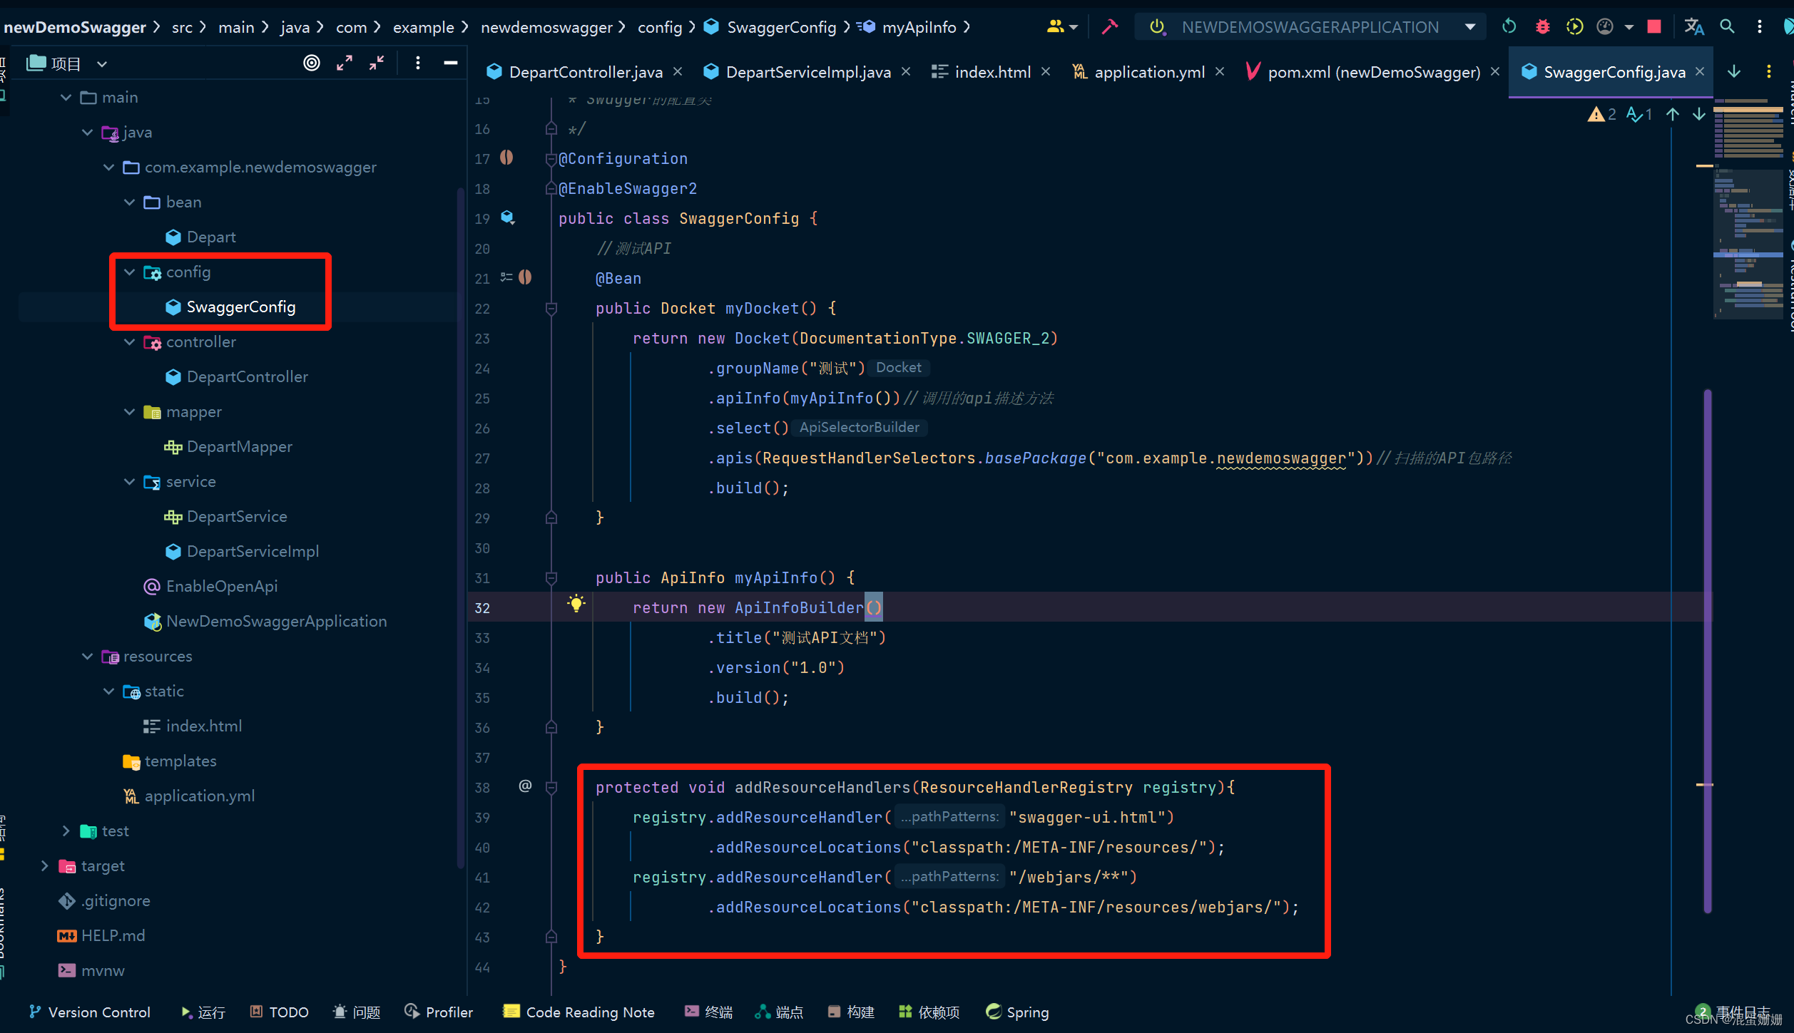Rerun the application with the circular arrow icon
1794x1033 pixels.
point(1508,26)
